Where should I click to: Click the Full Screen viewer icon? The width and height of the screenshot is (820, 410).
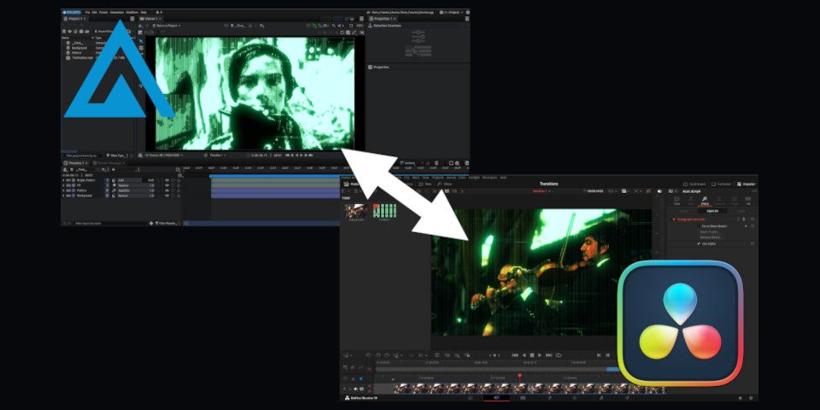721,184
